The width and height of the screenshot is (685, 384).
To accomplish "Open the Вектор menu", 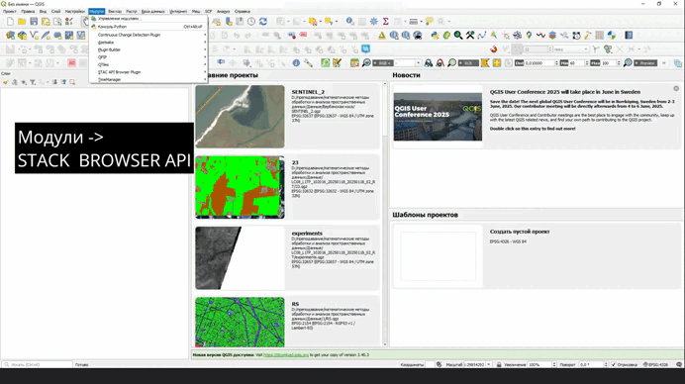I will coord(115,11).
